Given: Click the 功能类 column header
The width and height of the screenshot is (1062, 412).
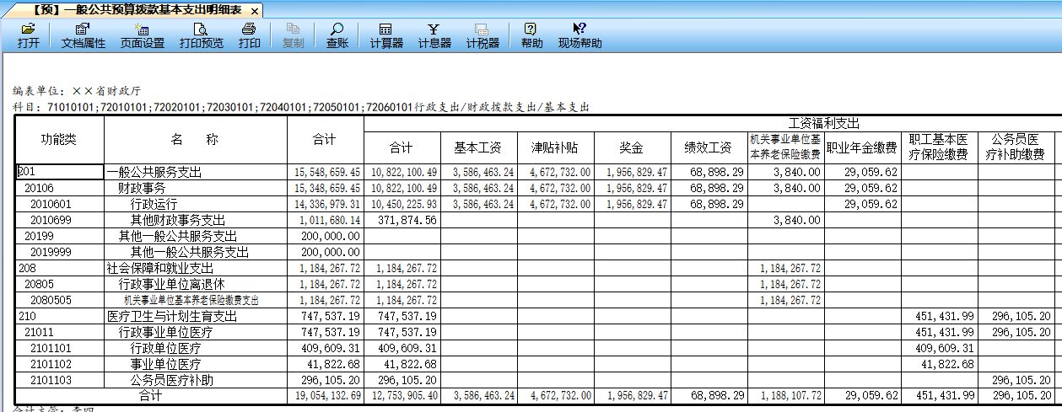Looking at the screenshot, I should pos(59,139).
